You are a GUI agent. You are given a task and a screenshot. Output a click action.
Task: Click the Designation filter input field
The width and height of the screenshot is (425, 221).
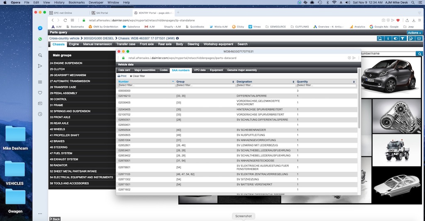[266, 85]
